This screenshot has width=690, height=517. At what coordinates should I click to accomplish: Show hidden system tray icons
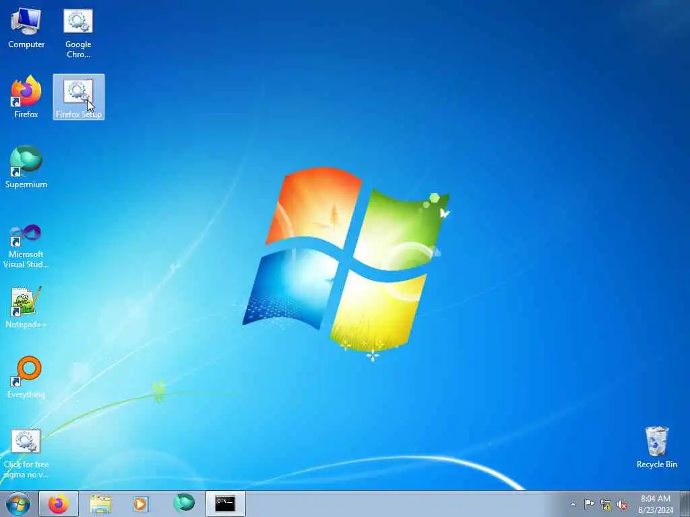coord(573,504)
